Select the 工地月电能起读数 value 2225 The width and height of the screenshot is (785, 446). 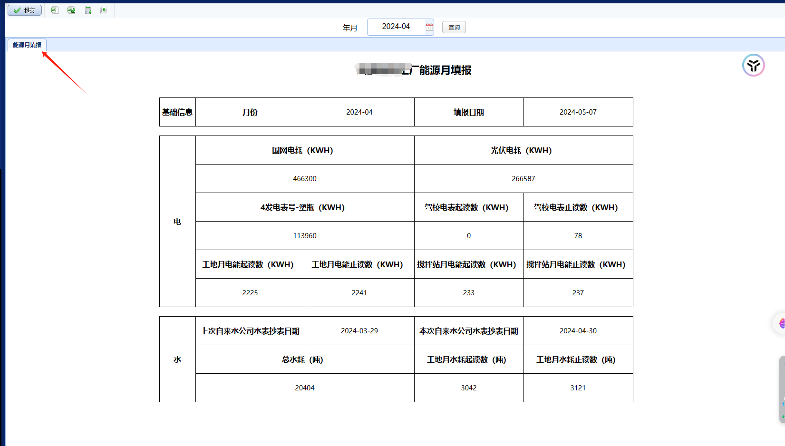(x=250, y=293)
